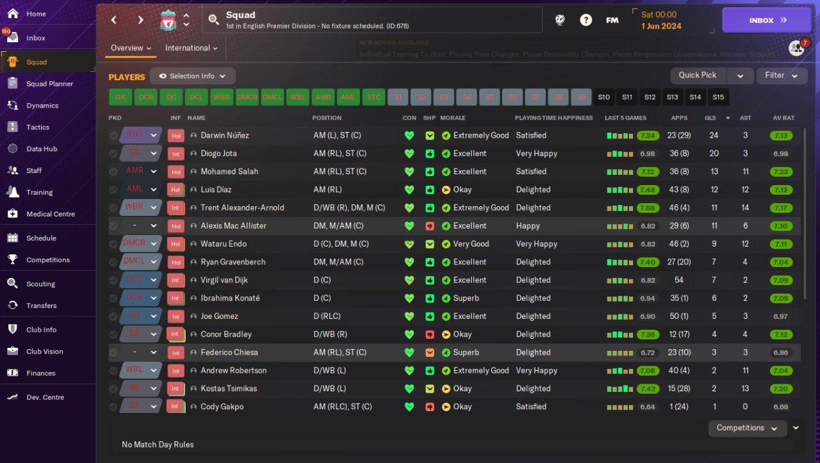Open the Filter dropdown
This screenshot has width=820, height=463.
[782, 76]
